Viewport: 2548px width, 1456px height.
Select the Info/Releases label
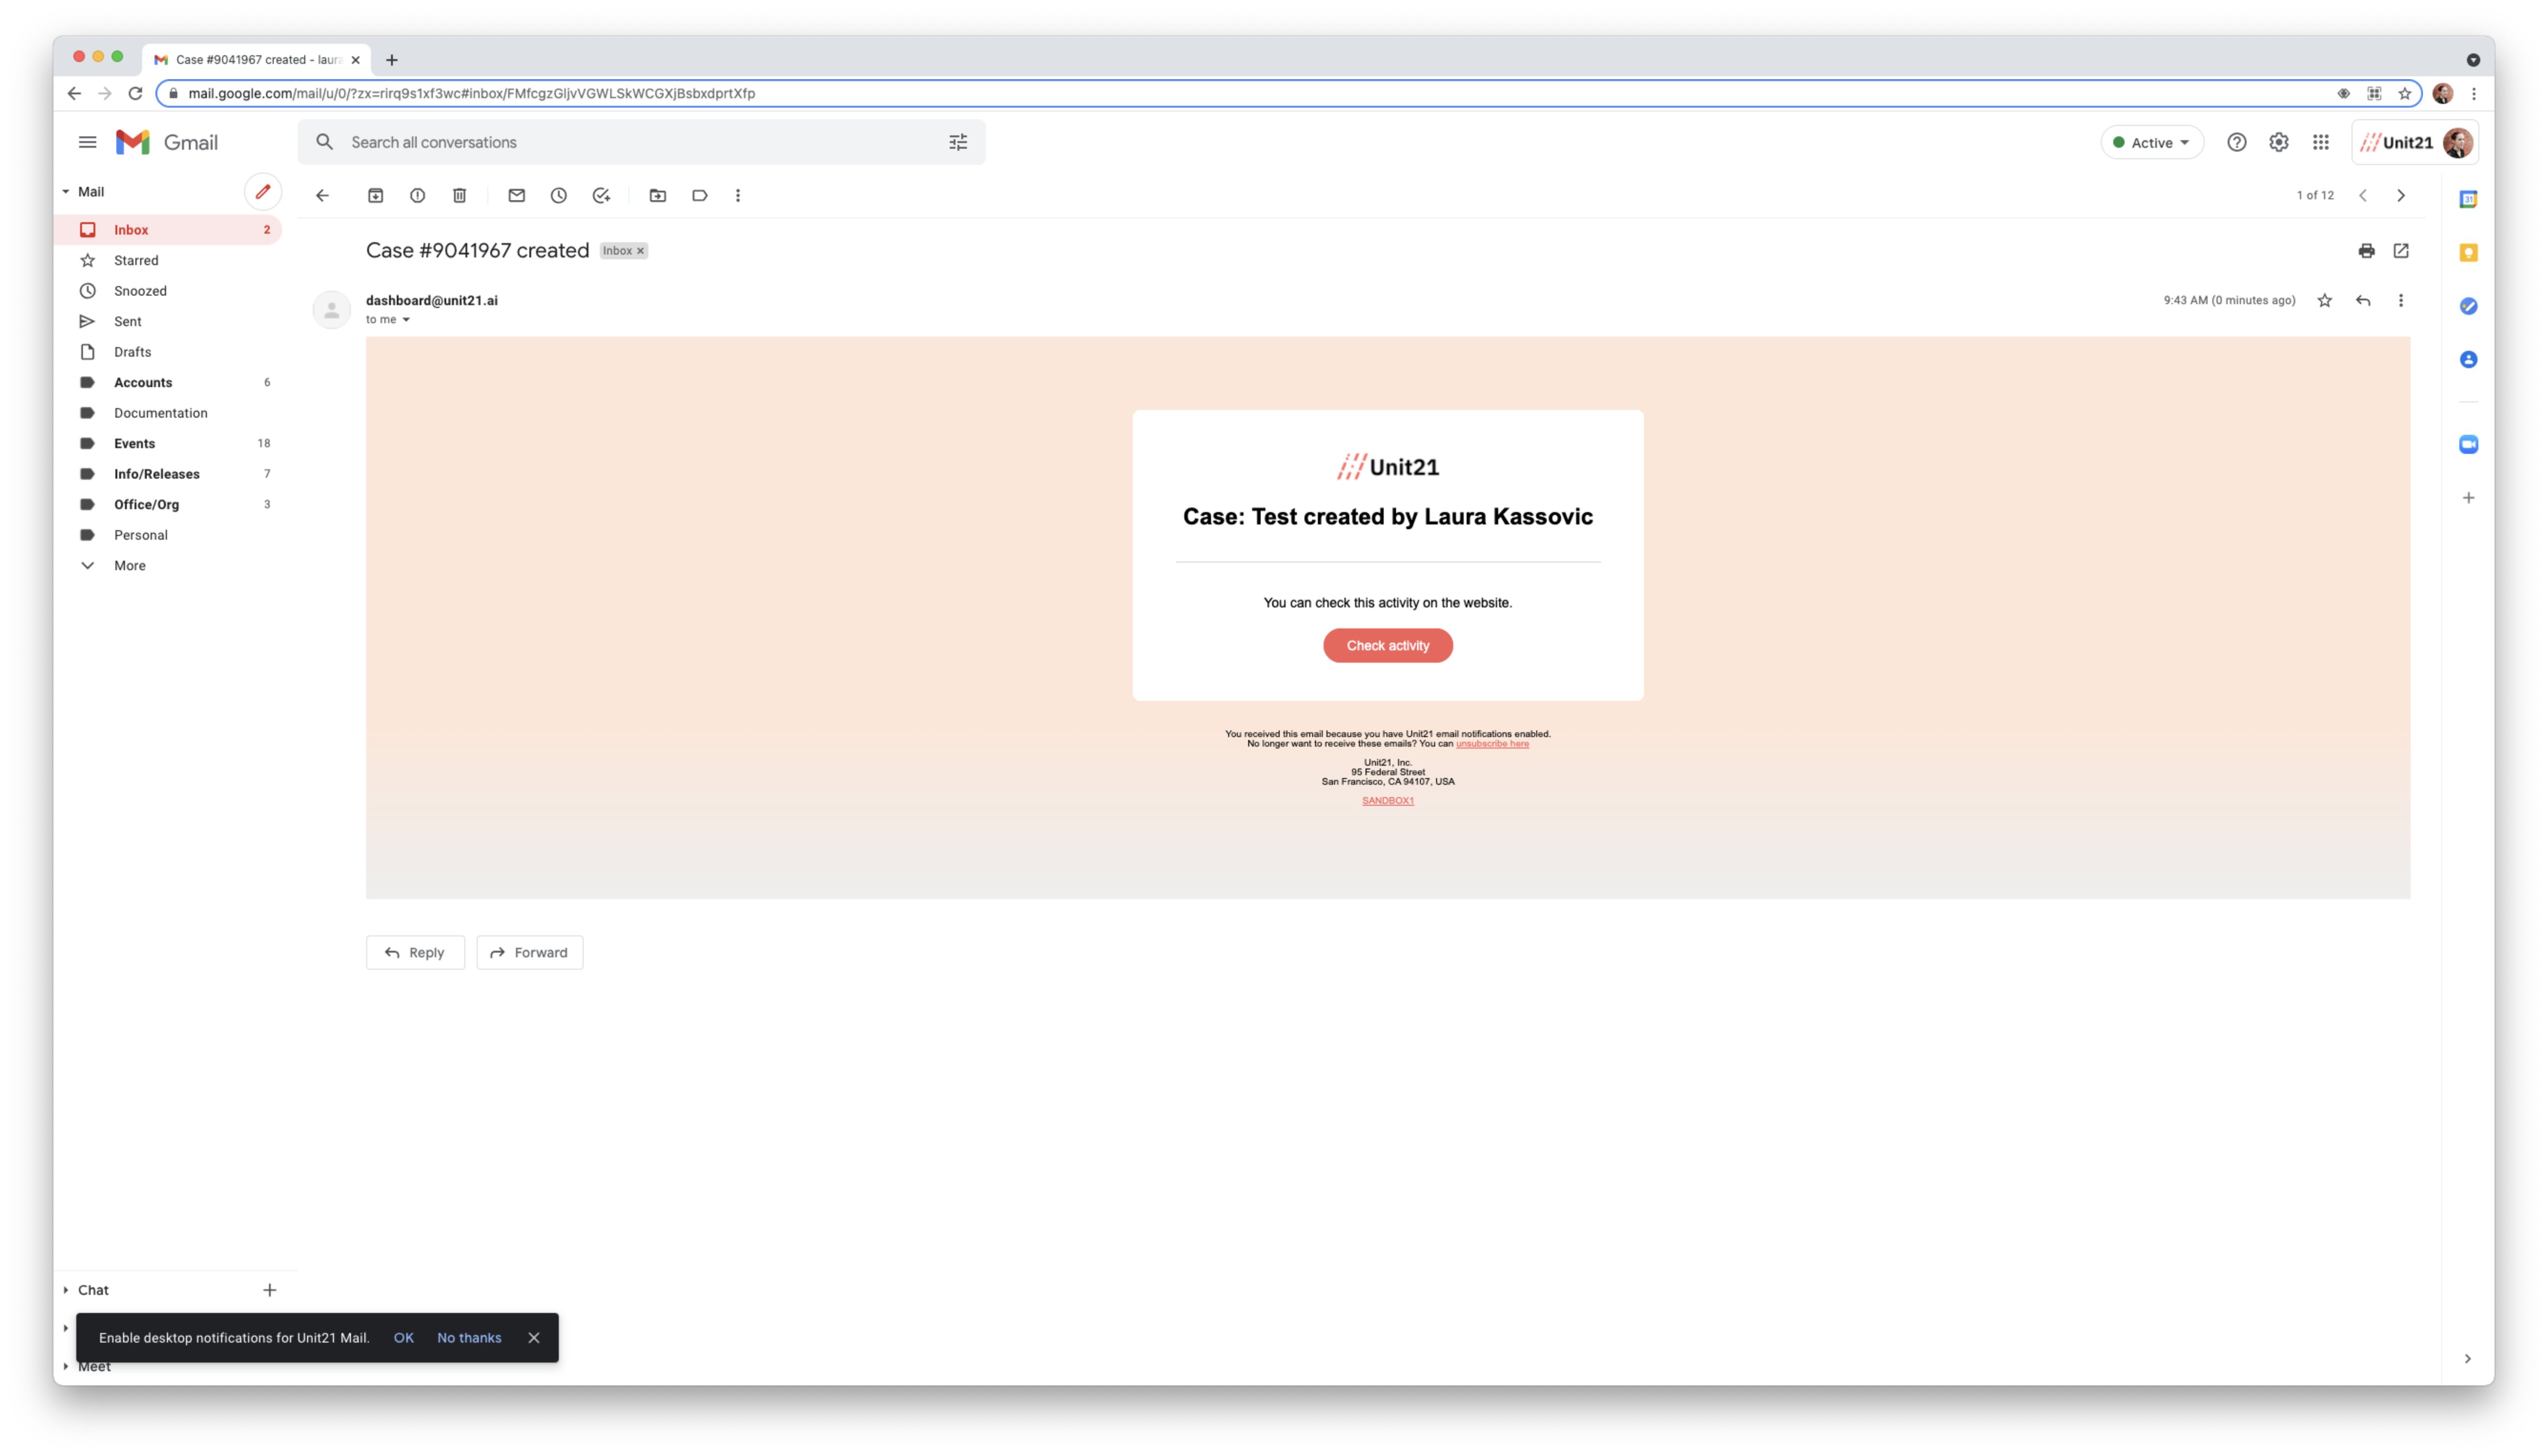156,474
